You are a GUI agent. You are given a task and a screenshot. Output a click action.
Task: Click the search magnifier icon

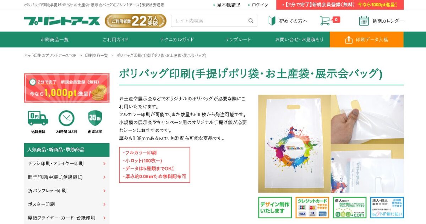click(x=251, y=21)
